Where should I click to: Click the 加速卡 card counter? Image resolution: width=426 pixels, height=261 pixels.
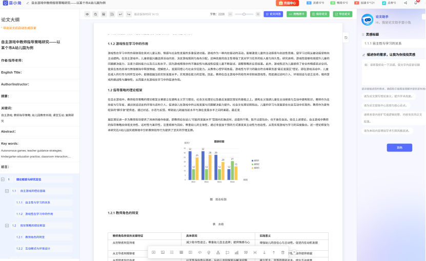[x=364, y=3]
